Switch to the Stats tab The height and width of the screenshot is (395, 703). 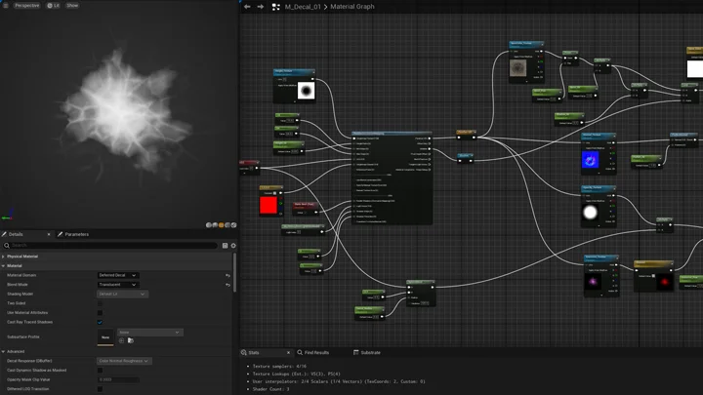coord(253,353)
